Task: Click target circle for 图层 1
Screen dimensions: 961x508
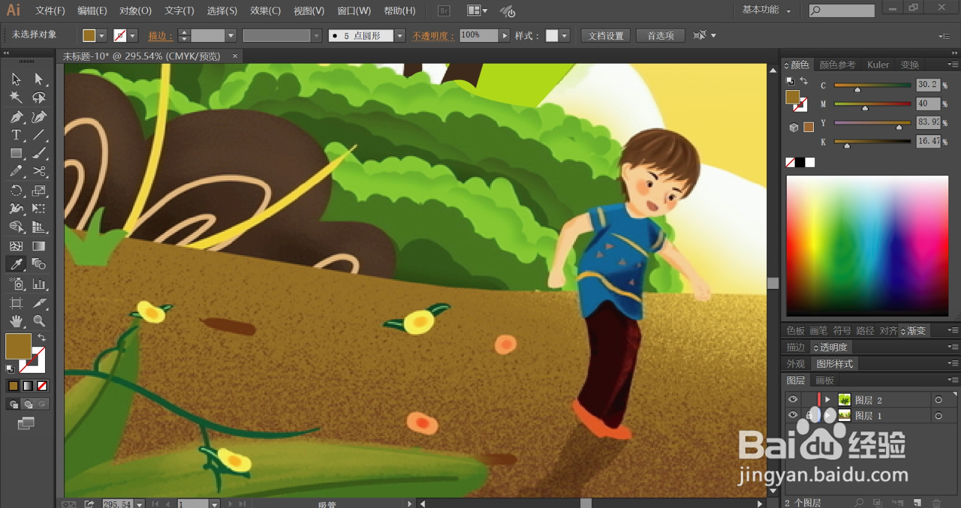Action: coord(938,416)
